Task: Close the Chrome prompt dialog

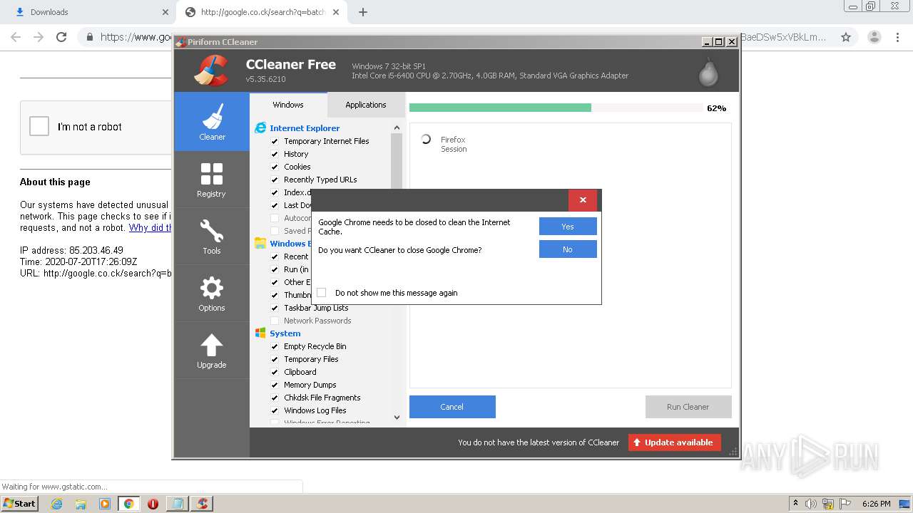Action: (x=583, y=200)
